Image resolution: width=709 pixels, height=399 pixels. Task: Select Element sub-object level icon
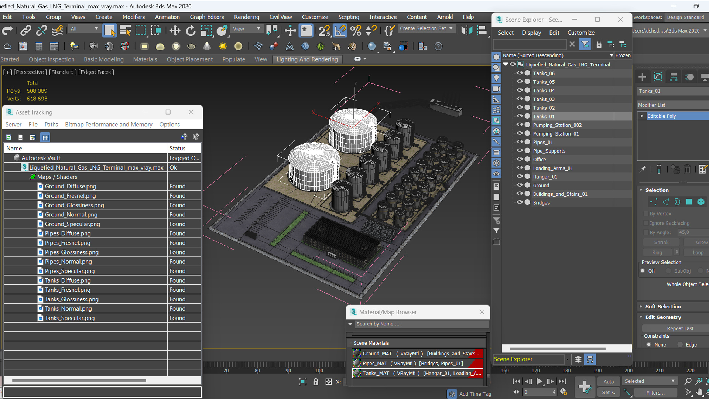701,202
